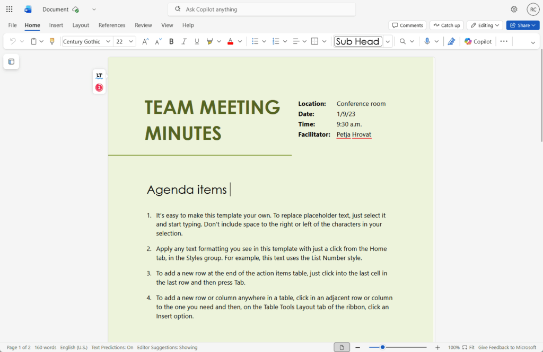This screenshot has width=543, height=352.
Task: Toggle bold formatting
Action: pos(171,41)
